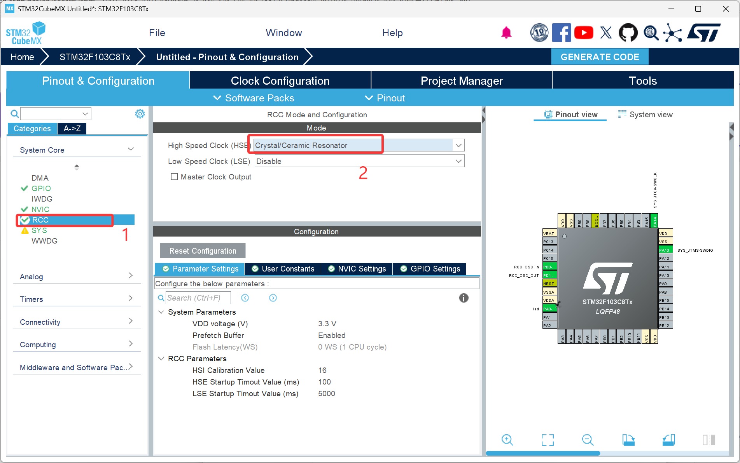Switch to the Tools tab
Screen dimensions: 740x463
[643, 80]
